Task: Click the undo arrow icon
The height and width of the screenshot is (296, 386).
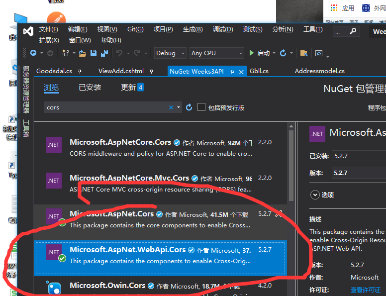Action: tap(119, 53)
